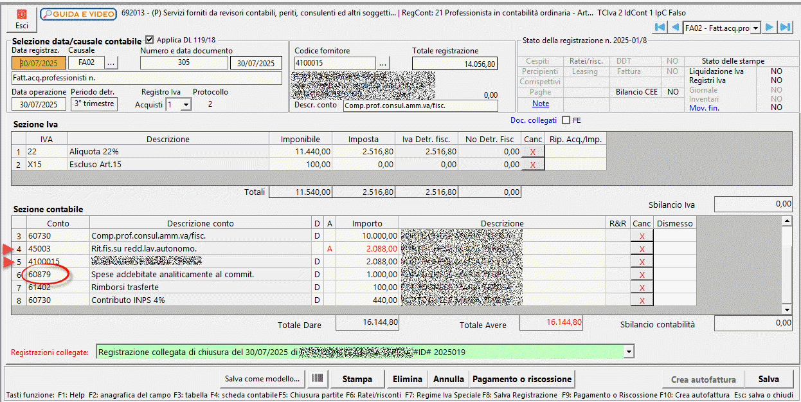The image size is (801, 402).
Task: Go to previous registration record arrow
Action: [x=675, y=27]
